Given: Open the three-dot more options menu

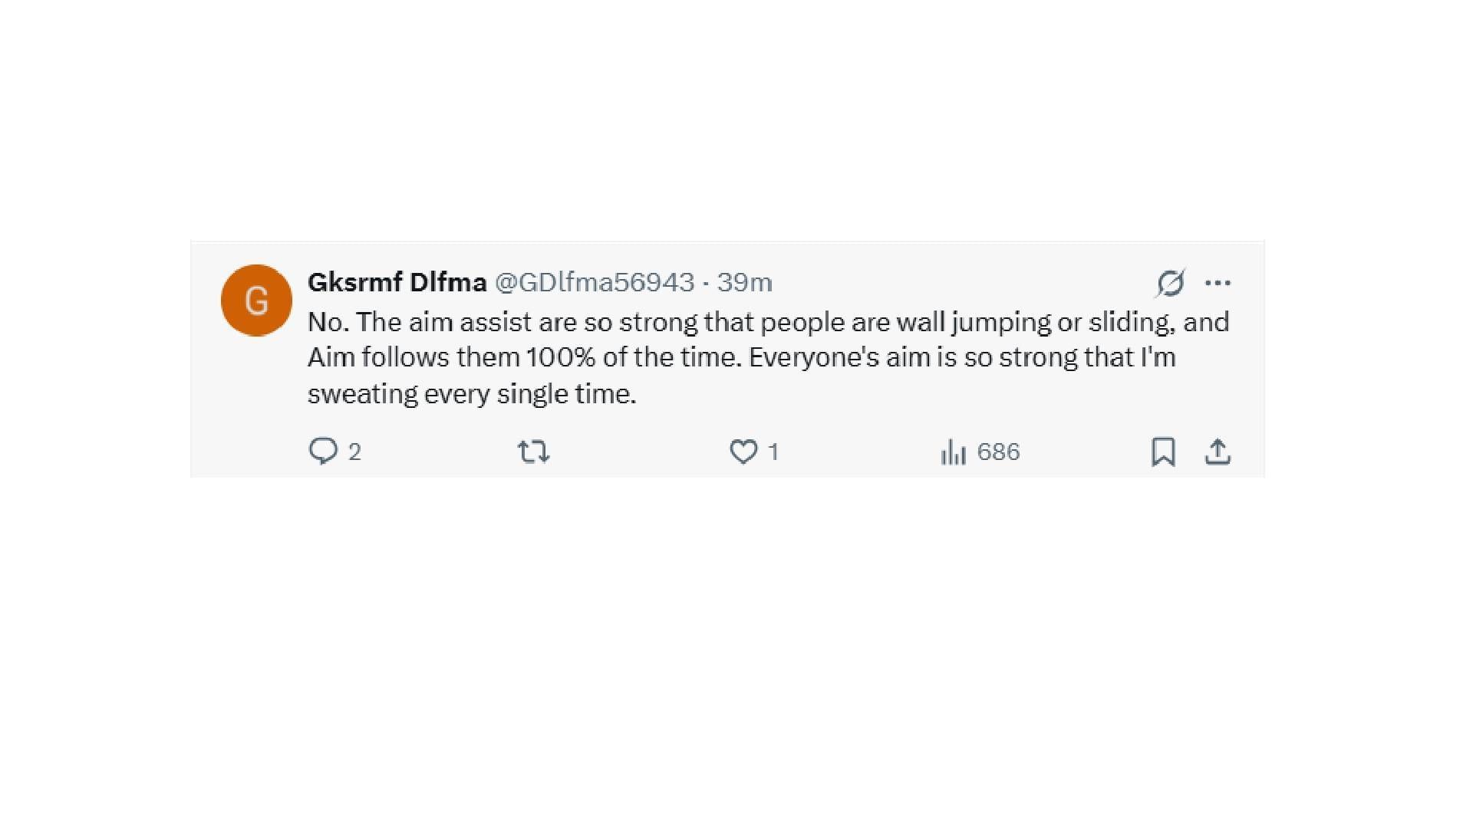Looking at the screenshot, I should [1218, 283].
